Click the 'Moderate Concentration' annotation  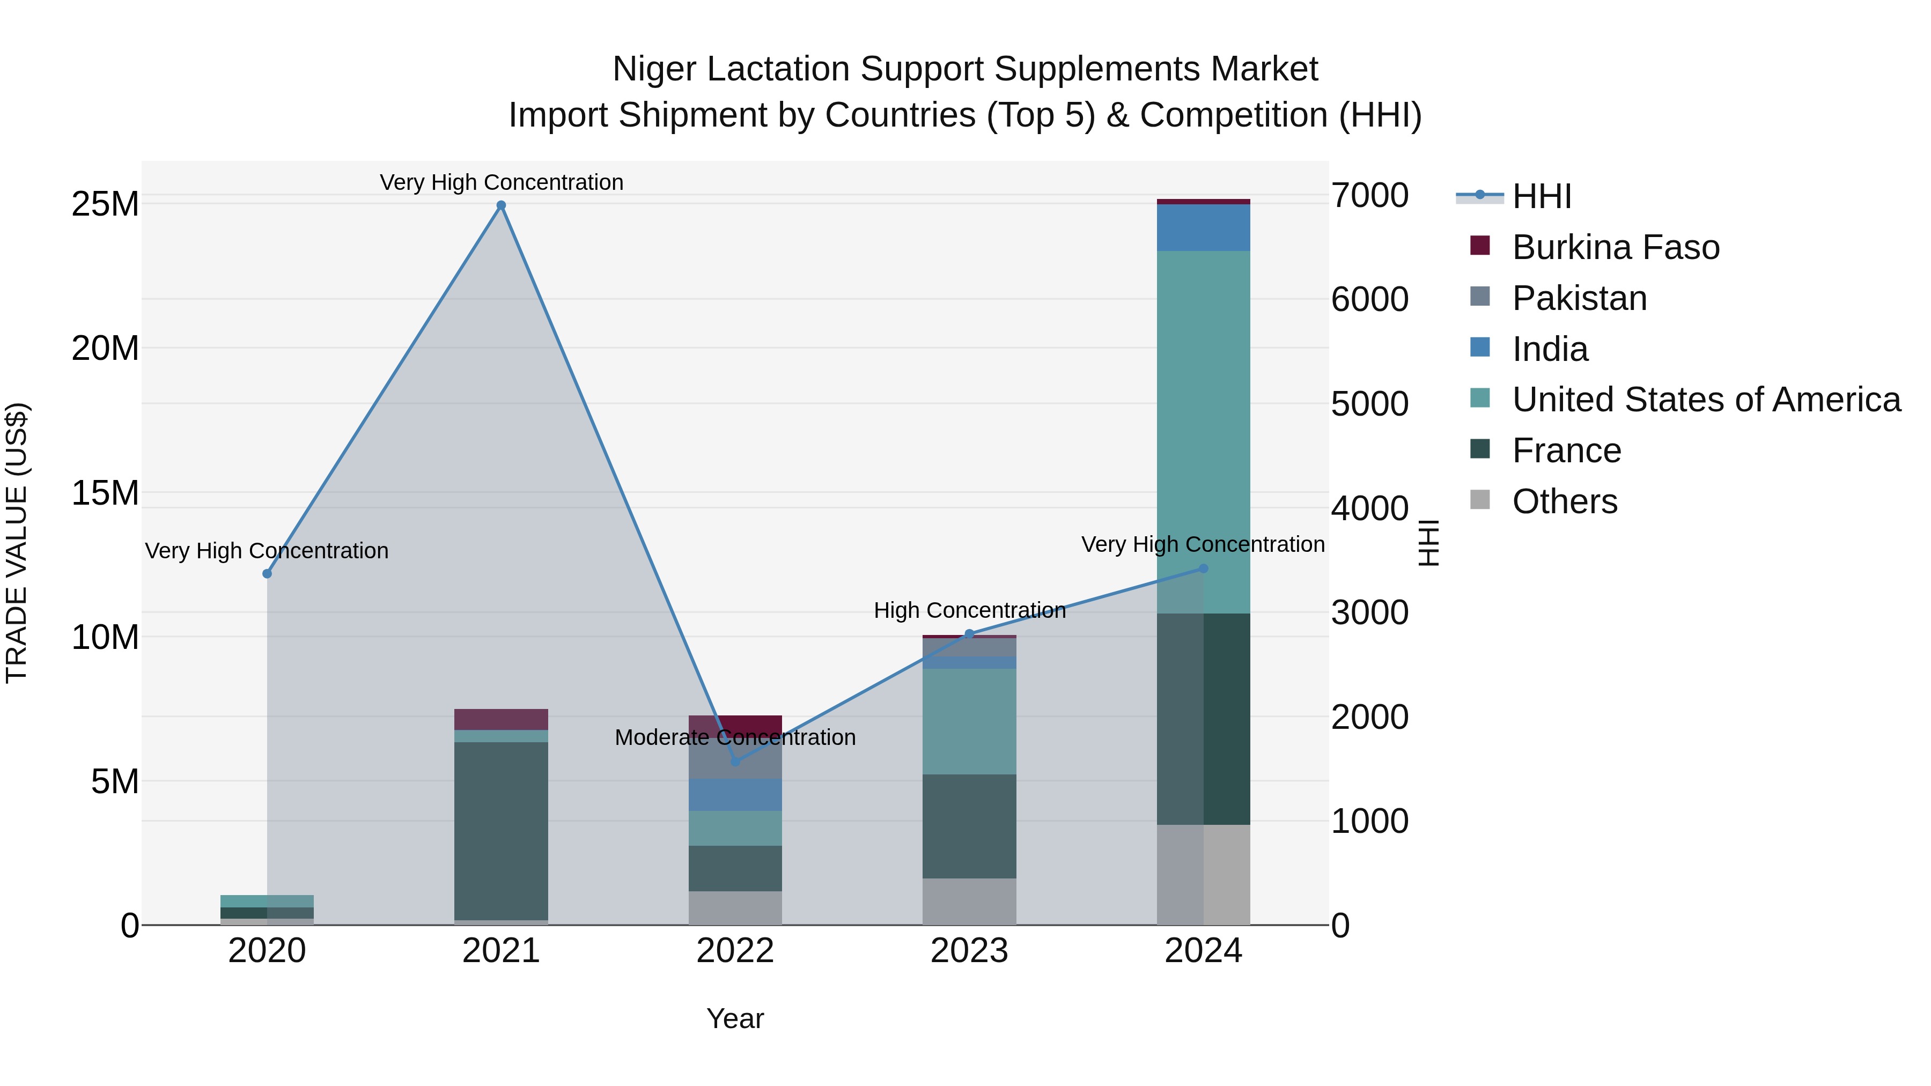pos(735,737)
